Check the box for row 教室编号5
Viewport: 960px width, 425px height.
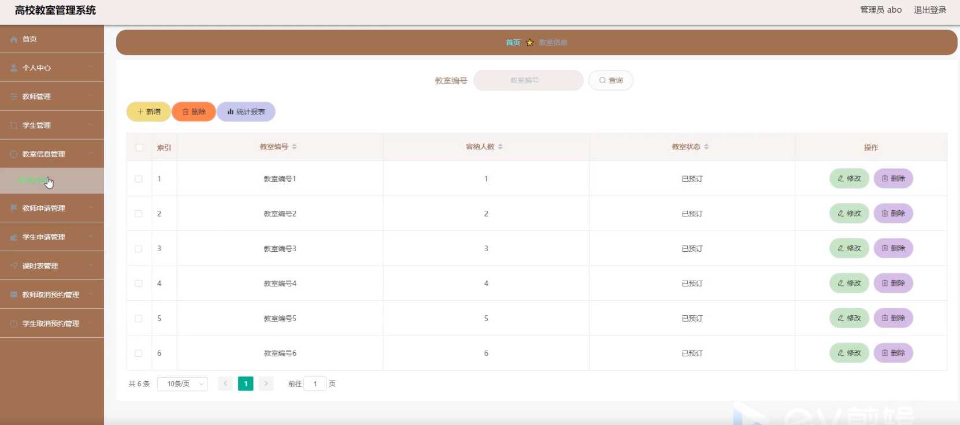pos(139,319)
